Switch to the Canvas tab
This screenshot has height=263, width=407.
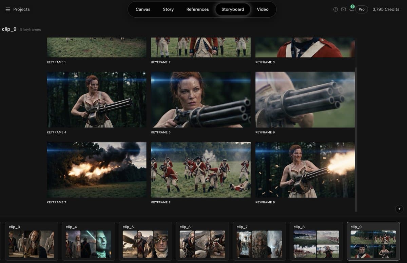tap(143, 9)
